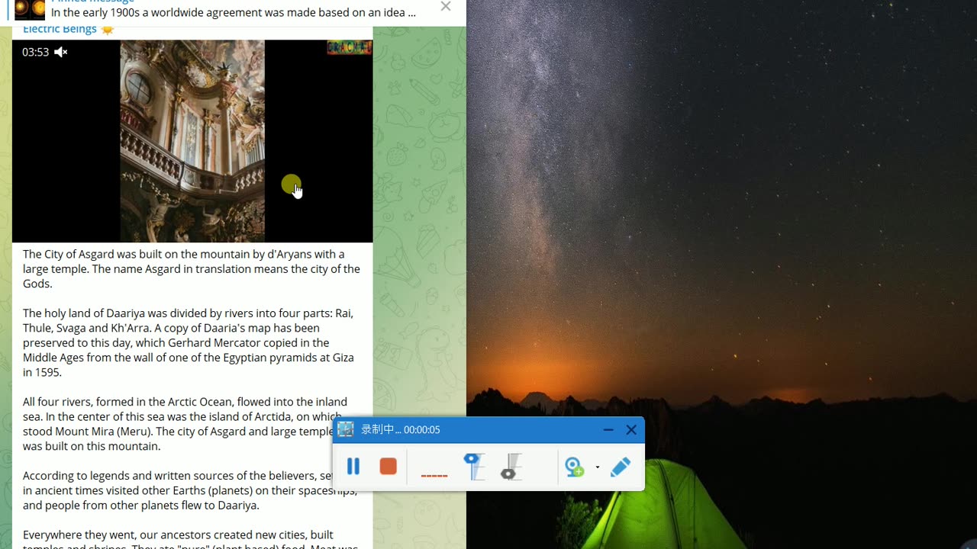Click the recorder app icon in title bar
Screen dimensions: 977x549
point(346,429)
